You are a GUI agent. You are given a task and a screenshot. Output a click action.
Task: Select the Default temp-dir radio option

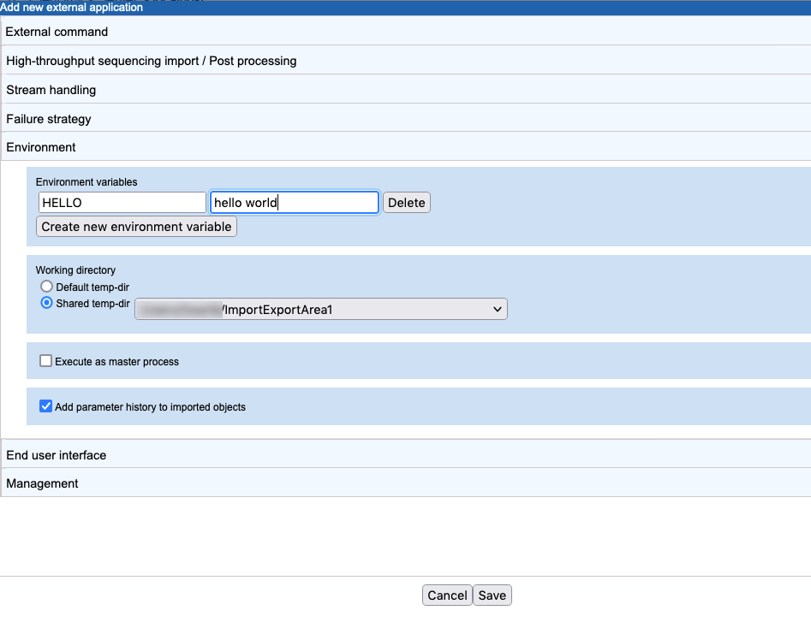pyautogui.click(x=47, y=287)
